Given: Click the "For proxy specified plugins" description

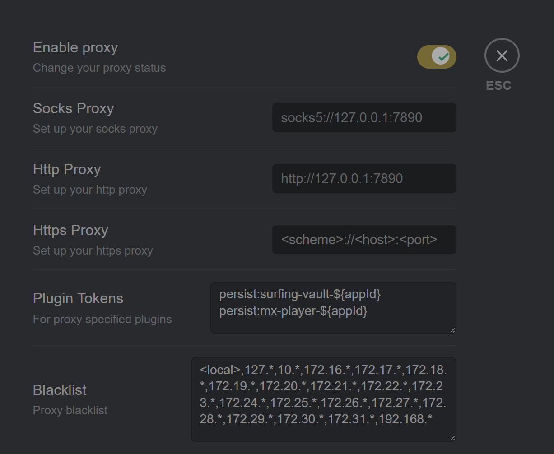Looking at the screenshot, I should tap(102, 319).
